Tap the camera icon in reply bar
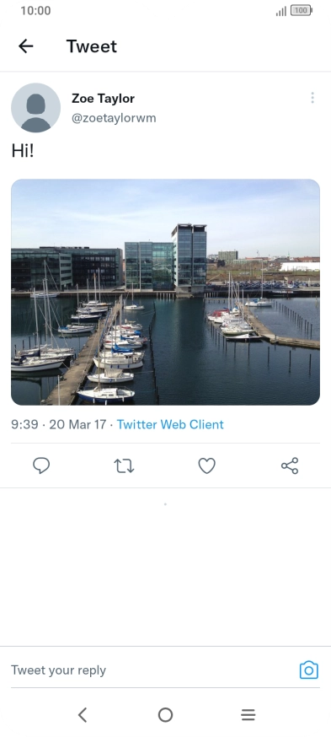This screenshot has width=331, height=737. [308, 670]
